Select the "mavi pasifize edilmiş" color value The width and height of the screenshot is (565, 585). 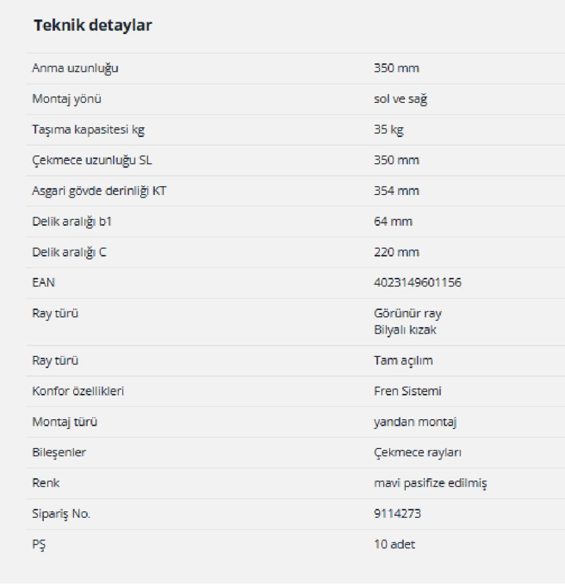click(x=430, y=483)
